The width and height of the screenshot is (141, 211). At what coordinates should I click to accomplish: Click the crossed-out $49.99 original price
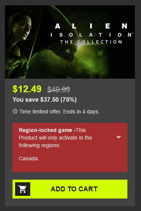(x=59, y=89)
